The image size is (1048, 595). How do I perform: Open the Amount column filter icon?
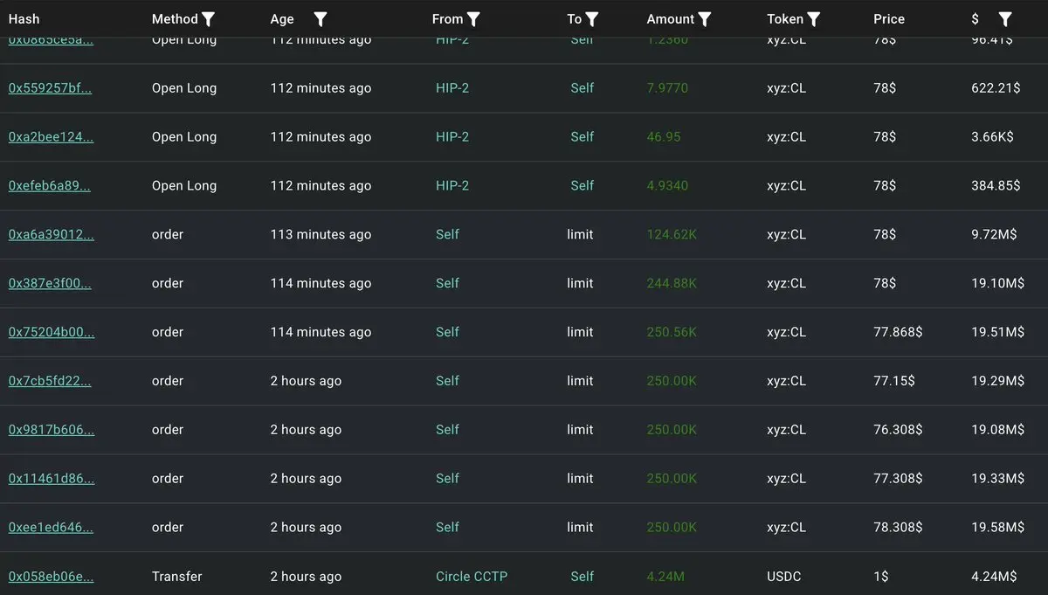(705, 19)
